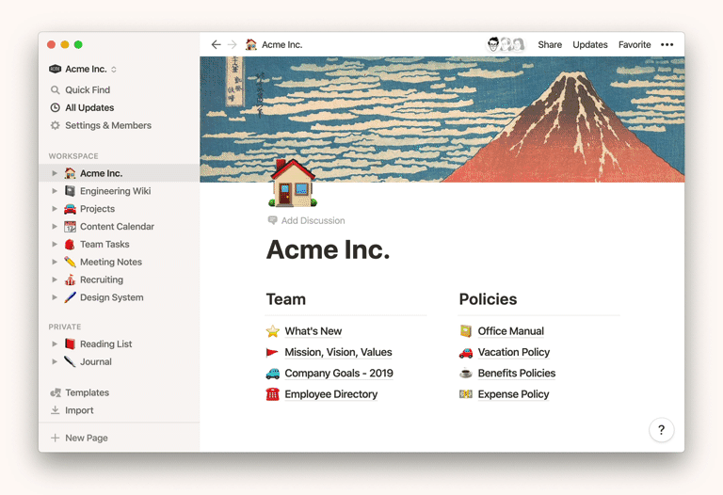The image size is (723, 495).
Task: Click the member avatars in top bar
Action: tap(506, 44)
